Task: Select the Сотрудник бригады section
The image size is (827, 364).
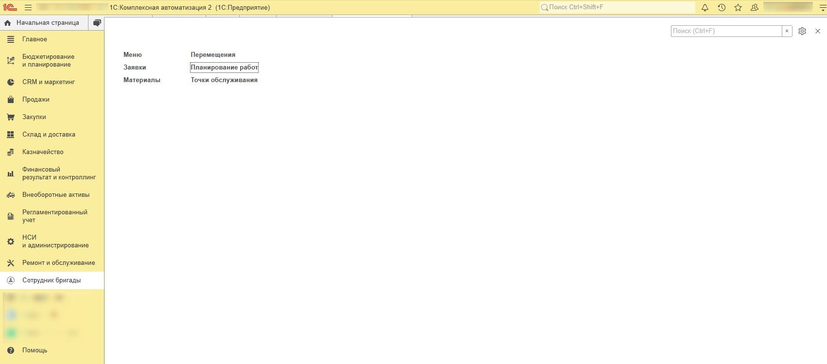Action: click(52, 280)
